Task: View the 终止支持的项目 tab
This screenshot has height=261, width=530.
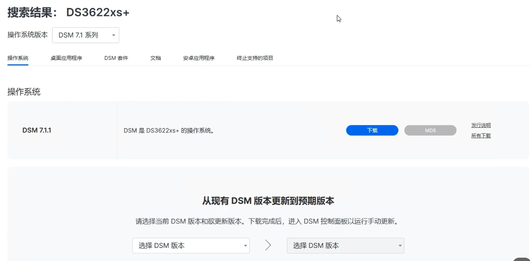Action: (x=255, y=58)
